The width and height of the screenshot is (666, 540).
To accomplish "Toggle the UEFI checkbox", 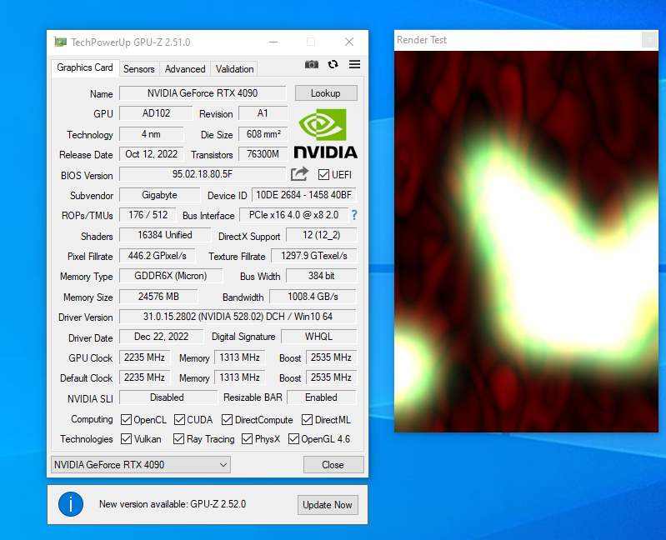I will (323, 174).
